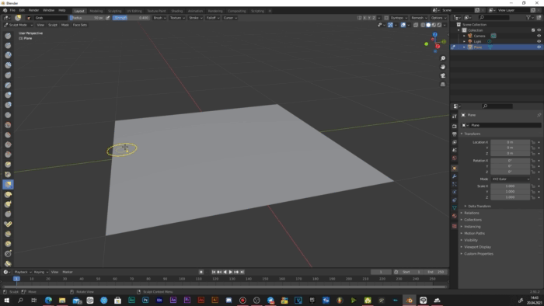Open the Face Sets menu
This screenshot has height=306, width=544.
[x=80, y=25]
